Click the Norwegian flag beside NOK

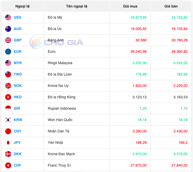pos(8,86)
